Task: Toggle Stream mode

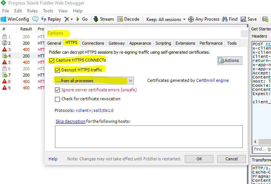Action: pos(104,19)
